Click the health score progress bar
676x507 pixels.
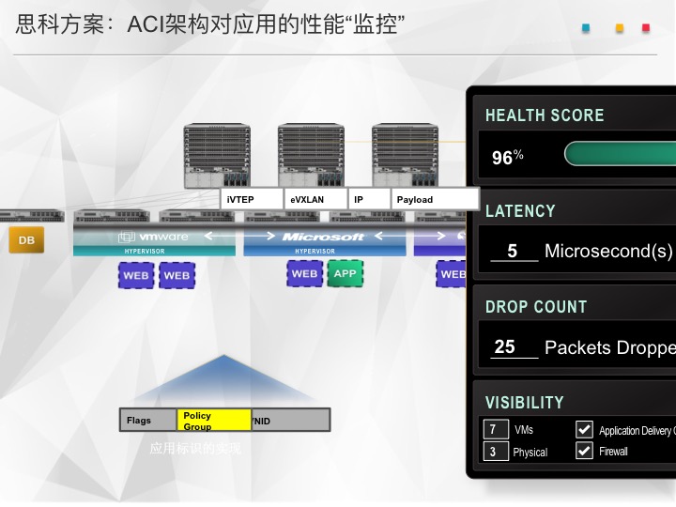point(620,154)
